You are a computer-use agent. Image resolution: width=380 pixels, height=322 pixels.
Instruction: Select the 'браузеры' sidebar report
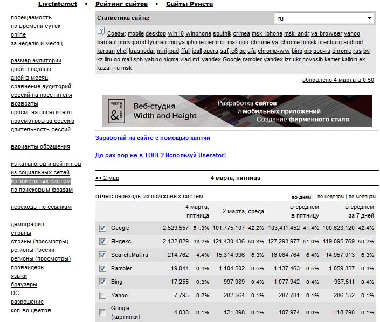(x=24, y=284)
